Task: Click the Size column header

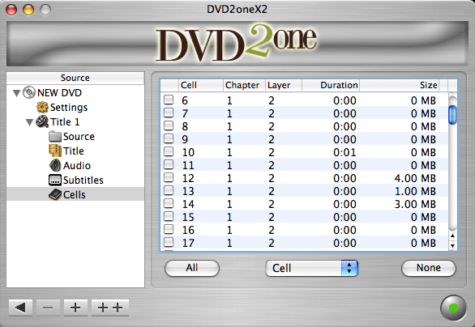Action: [x=399, y=85]
